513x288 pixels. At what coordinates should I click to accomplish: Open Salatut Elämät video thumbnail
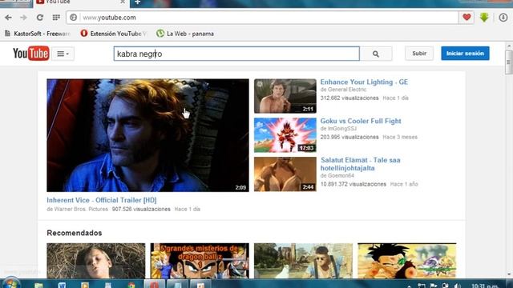[x=285, y=174]
